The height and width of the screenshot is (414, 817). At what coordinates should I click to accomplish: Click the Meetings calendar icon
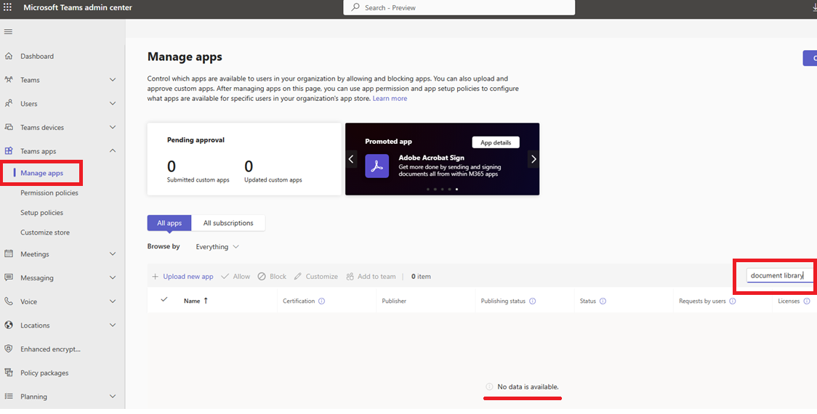(8, 253)
